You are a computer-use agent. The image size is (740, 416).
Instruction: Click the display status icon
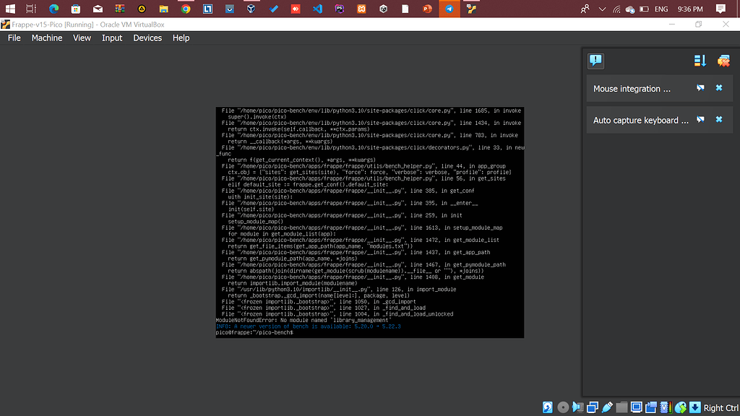pos(636,407)
